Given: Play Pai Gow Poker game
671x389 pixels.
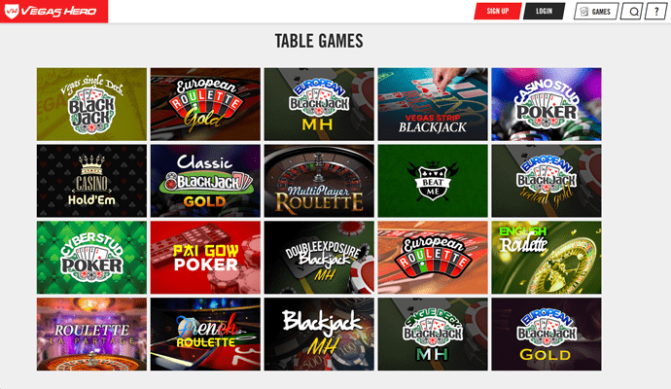Looking at the screenshot, I should 205,257.
